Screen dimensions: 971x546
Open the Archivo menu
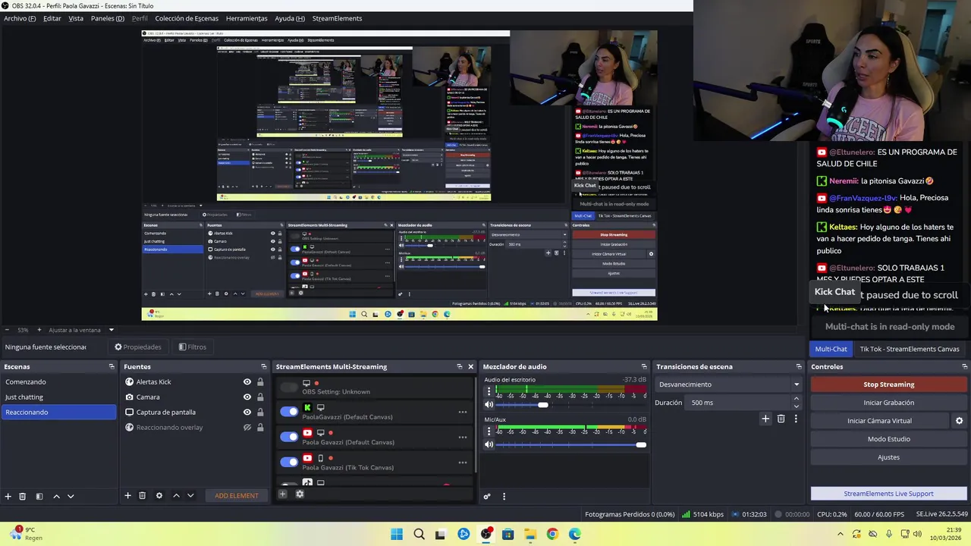(20, 18)
